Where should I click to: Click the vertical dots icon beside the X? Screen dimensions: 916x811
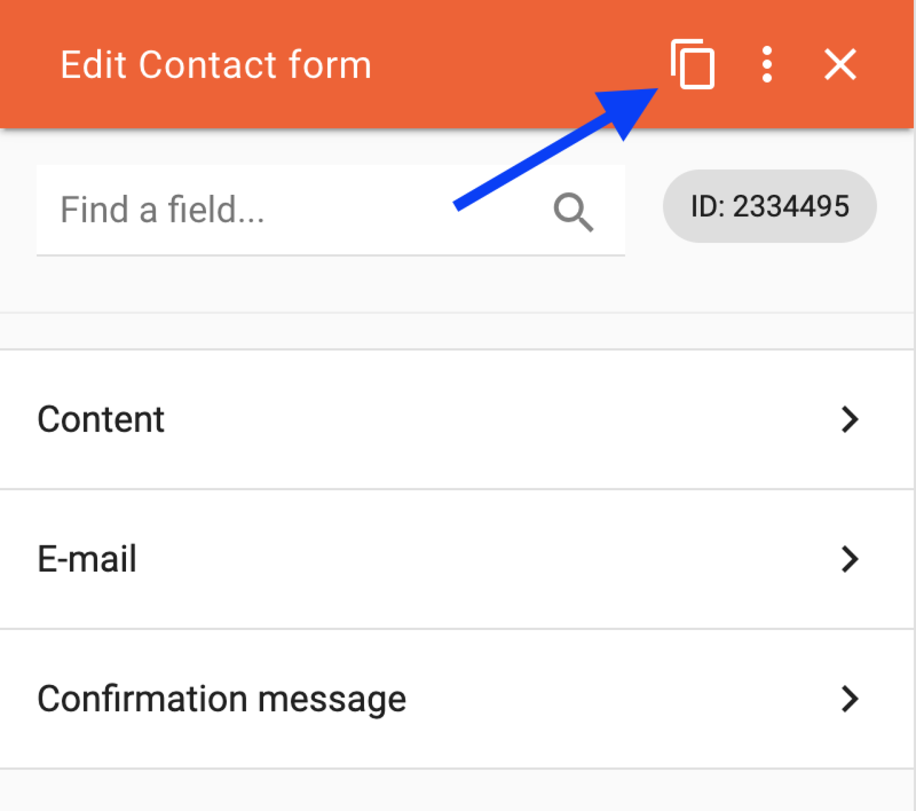[767, 64]
